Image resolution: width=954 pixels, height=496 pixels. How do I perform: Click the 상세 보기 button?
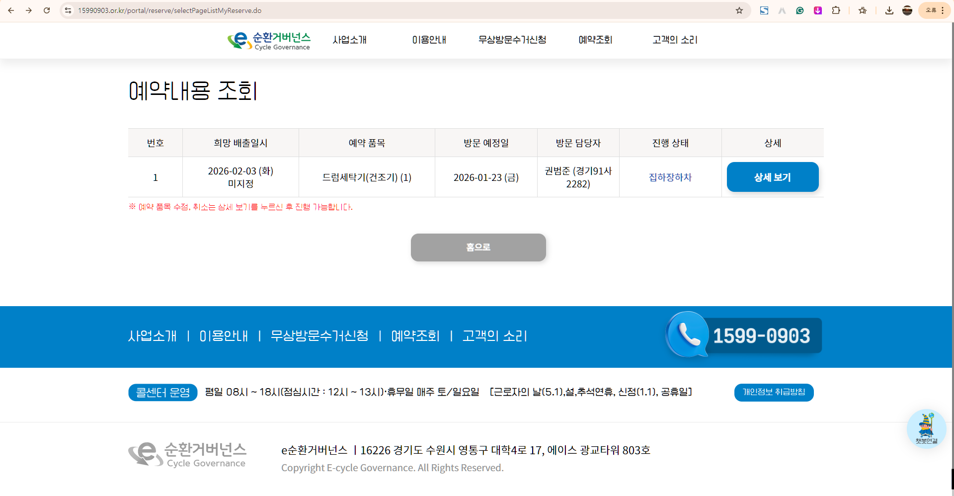click(772, 177)
